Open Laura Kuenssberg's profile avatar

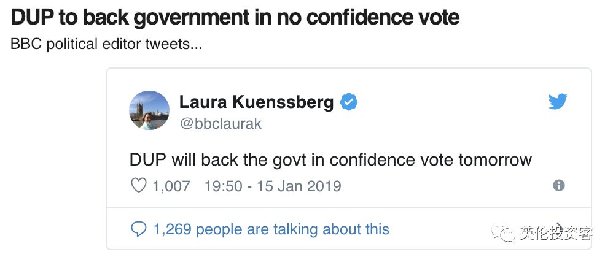point(149,110)
